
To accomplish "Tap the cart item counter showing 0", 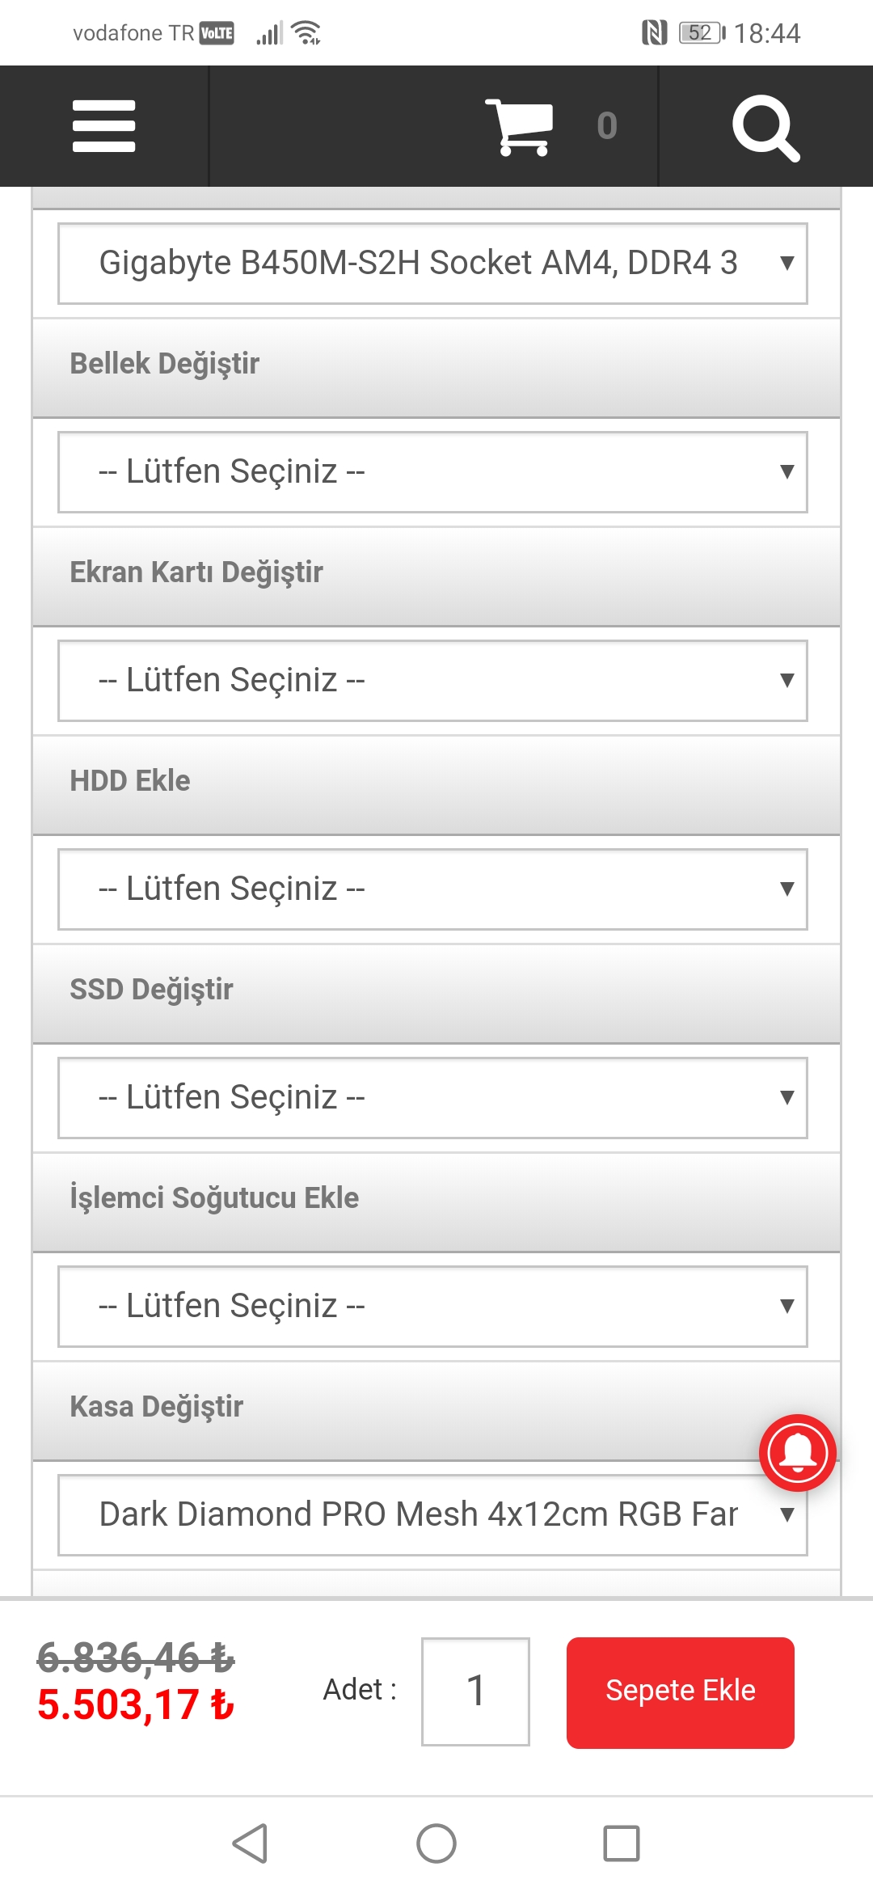I will 605,125.
